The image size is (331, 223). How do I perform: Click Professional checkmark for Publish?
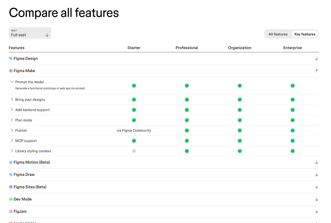187,131
